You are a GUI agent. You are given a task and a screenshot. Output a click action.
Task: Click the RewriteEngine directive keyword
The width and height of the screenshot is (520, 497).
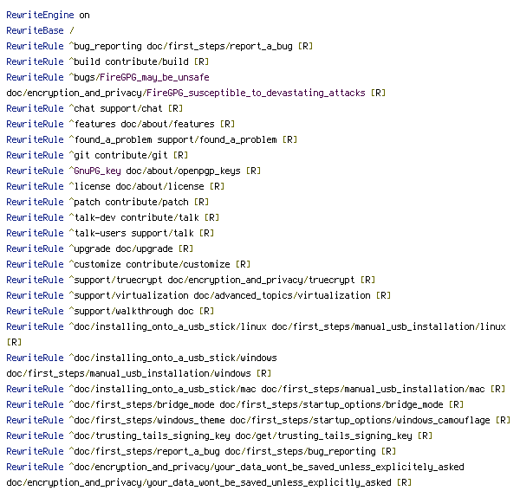point(40,15)
